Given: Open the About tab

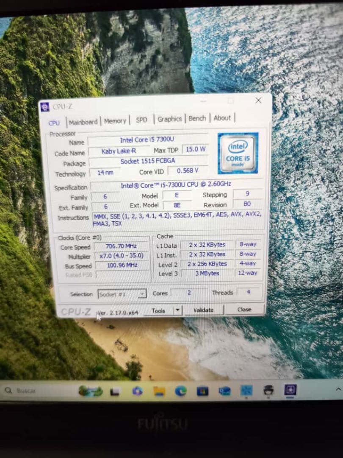Looking at the screenshot, I should click(222, 118).
